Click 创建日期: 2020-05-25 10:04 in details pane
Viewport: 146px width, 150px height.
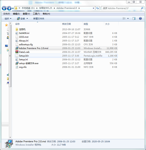[x=96, y=141]
